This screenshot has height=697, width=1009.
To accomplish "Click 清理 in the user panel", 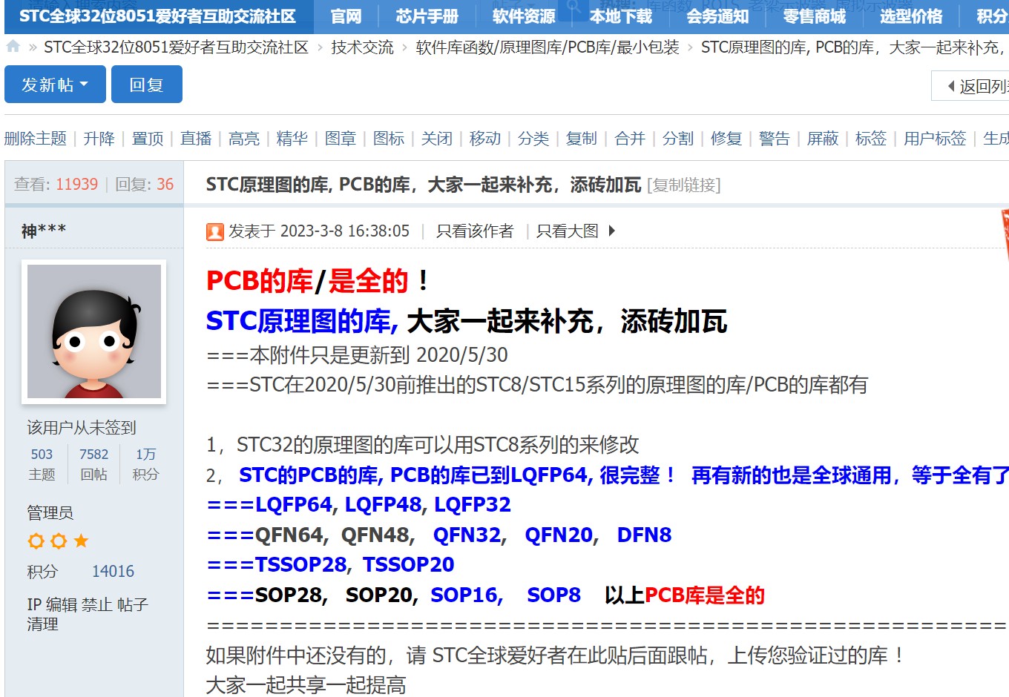I will pos(42,624).
